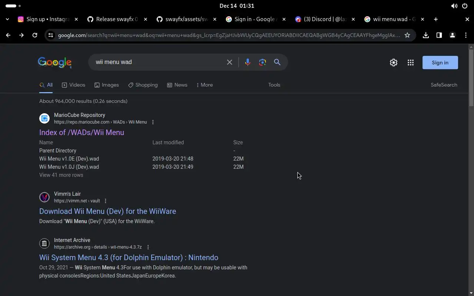Click the Google logo

(55, 63)
